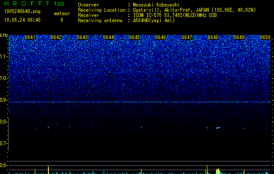Click the 0.6 kHz axis label

(x=4, y=165)
